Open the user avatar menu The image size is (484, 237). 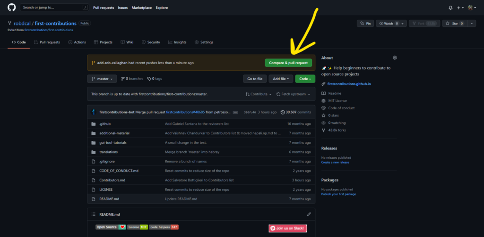tap(472, 8)
